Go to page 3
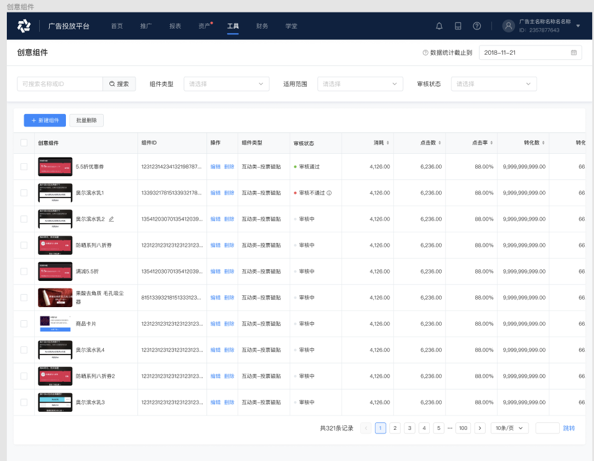The image size is (594, 461). (x=409, y=428)
